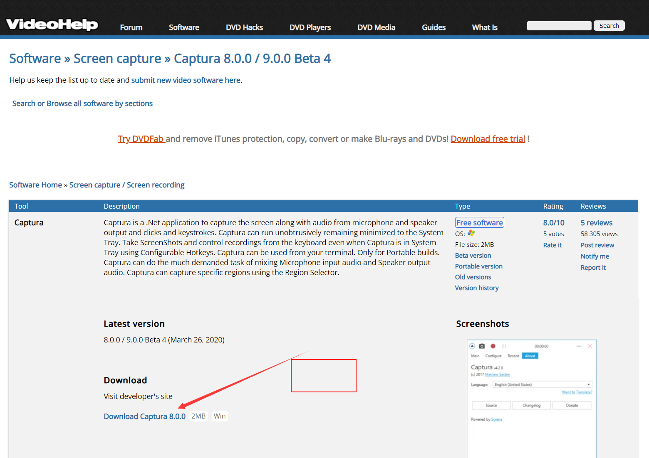Download Captura 8.0.0
Screen dimensions: 649x458
tap(144, 416)
